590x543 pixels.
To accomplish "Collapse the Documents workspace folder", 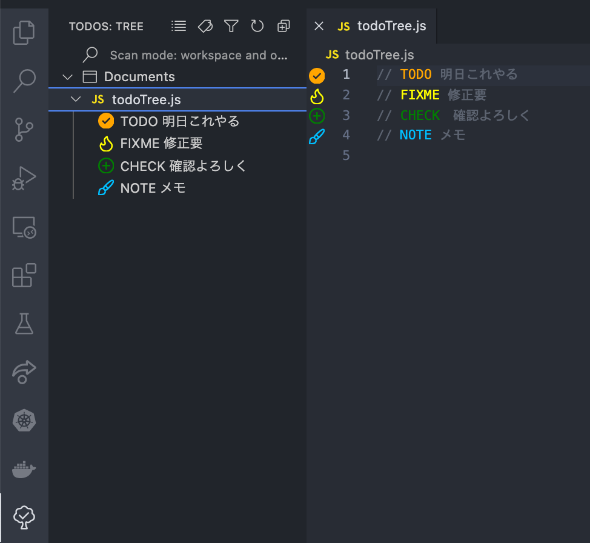I will (68, 77).
